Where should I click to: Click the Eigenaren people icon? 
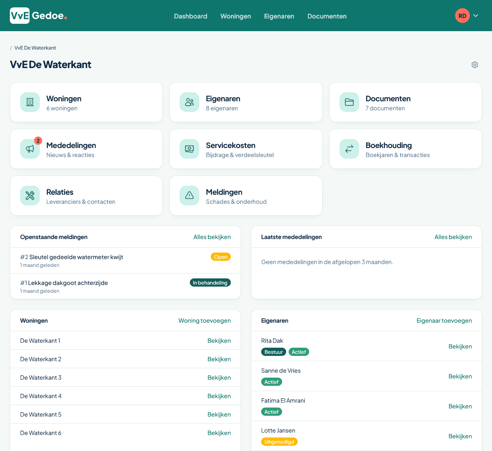coord(189,102)
